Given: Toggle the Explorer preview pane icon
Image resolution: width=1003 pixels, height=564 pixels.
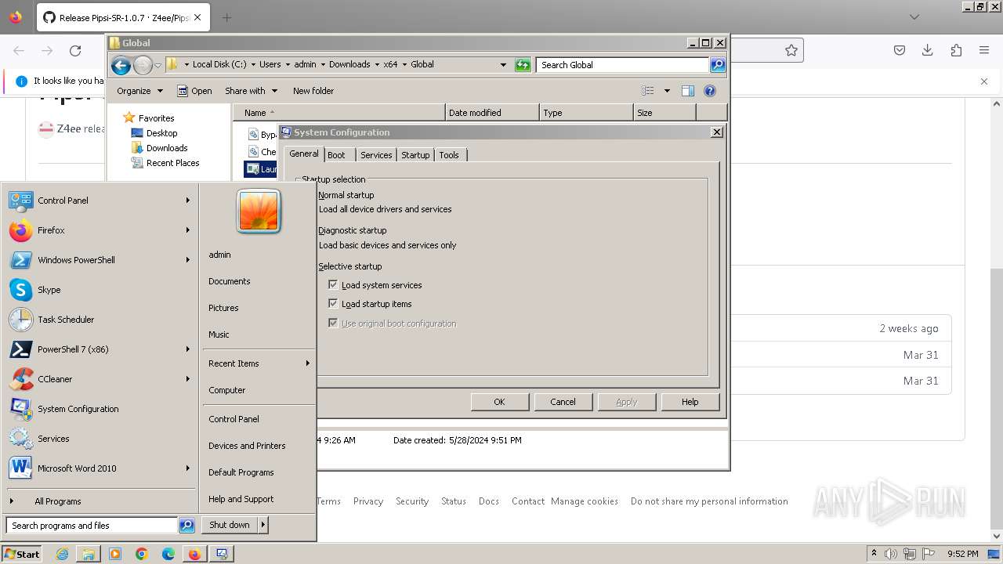Looking at the screenshot, I should tap(687, 91).
